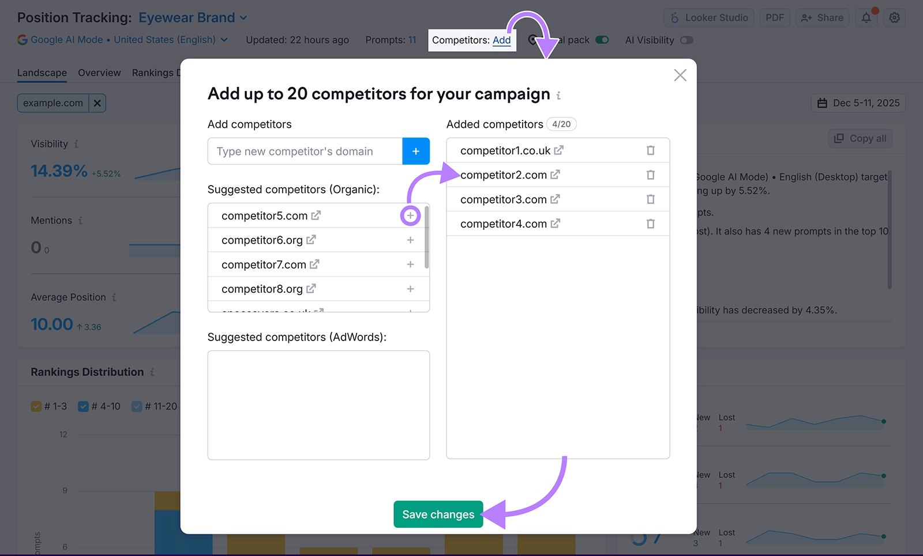923x556 pixels.
Task: Click the competitor domain input field
Action: (305, 151)
